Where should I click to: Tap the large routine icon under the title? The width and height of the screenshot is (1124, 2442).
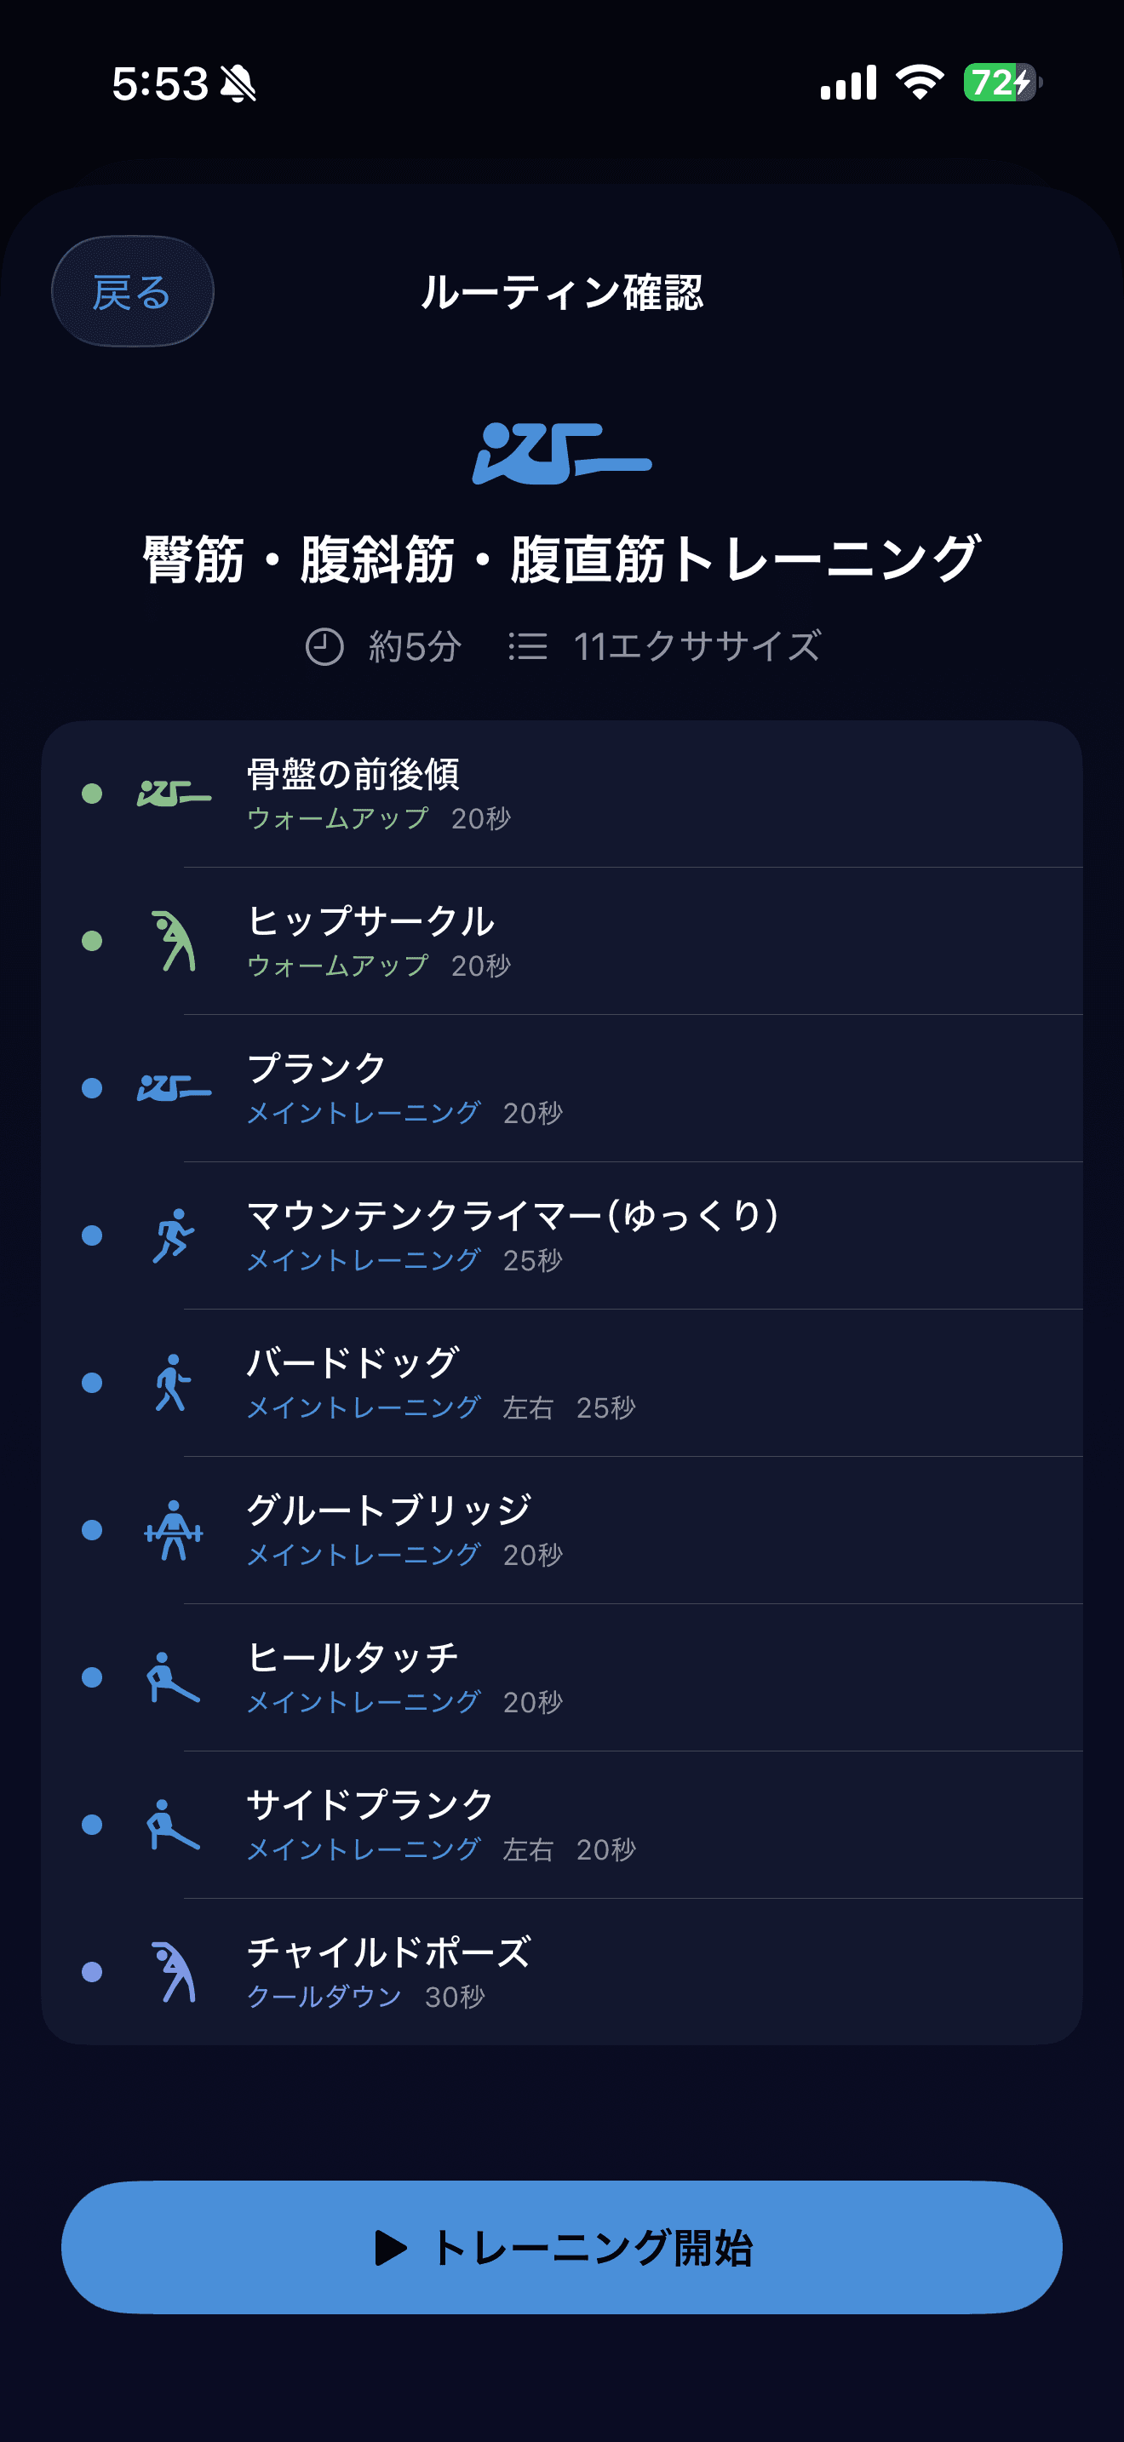[561, 453]
